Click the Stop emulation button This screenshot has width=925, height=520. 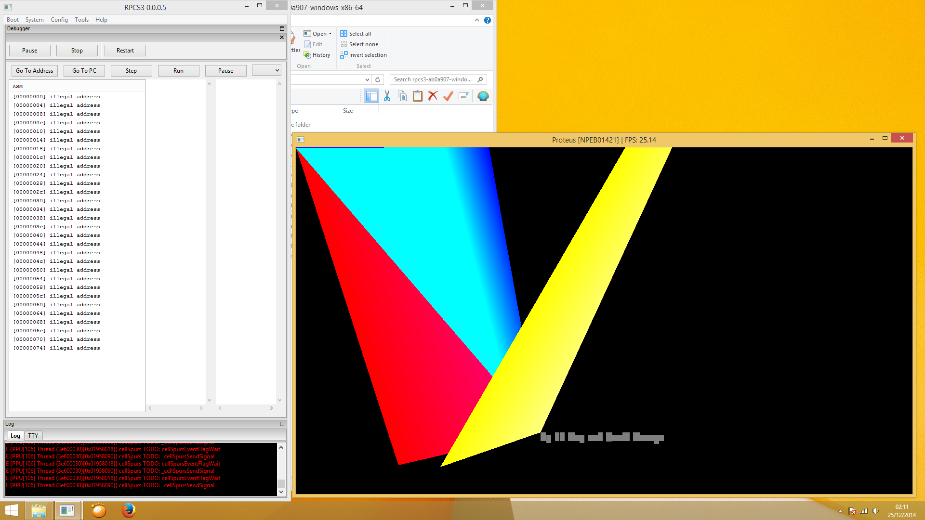tap(77, 51)
